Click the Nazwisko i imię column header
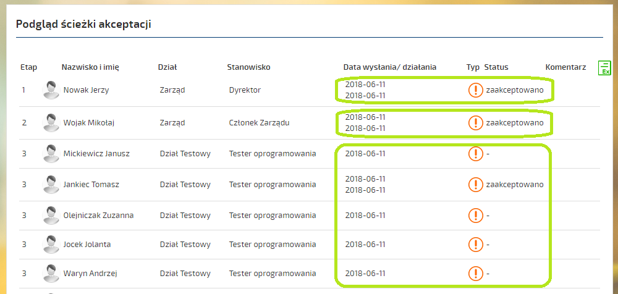This screenshot has height=294, width=618. 90,67
